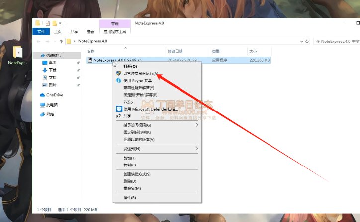Open the 应用程序工具 ribbon tab
This screenshot has width=360, height=222.
[115, 32]
